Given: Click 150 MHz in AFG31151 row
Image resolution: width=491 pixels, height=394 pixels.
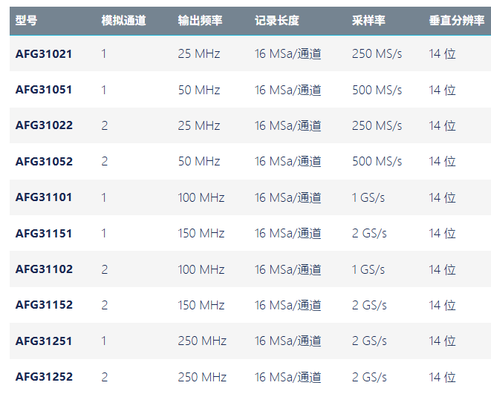Looking at the screenshot, I should (201, 233).
